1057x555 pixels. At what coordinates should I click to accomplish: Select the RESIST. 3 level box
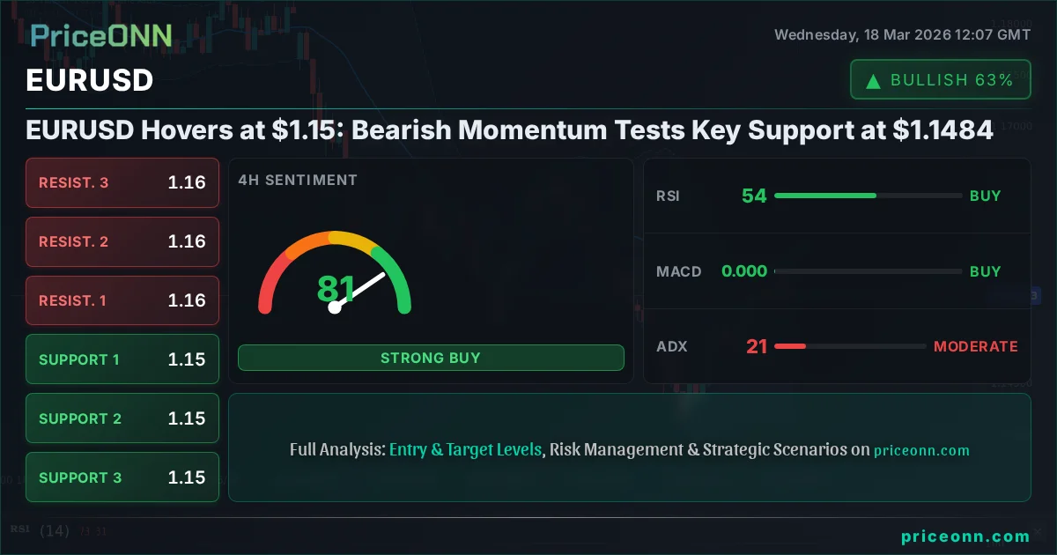pyautogui.click(x=122, y=183)
